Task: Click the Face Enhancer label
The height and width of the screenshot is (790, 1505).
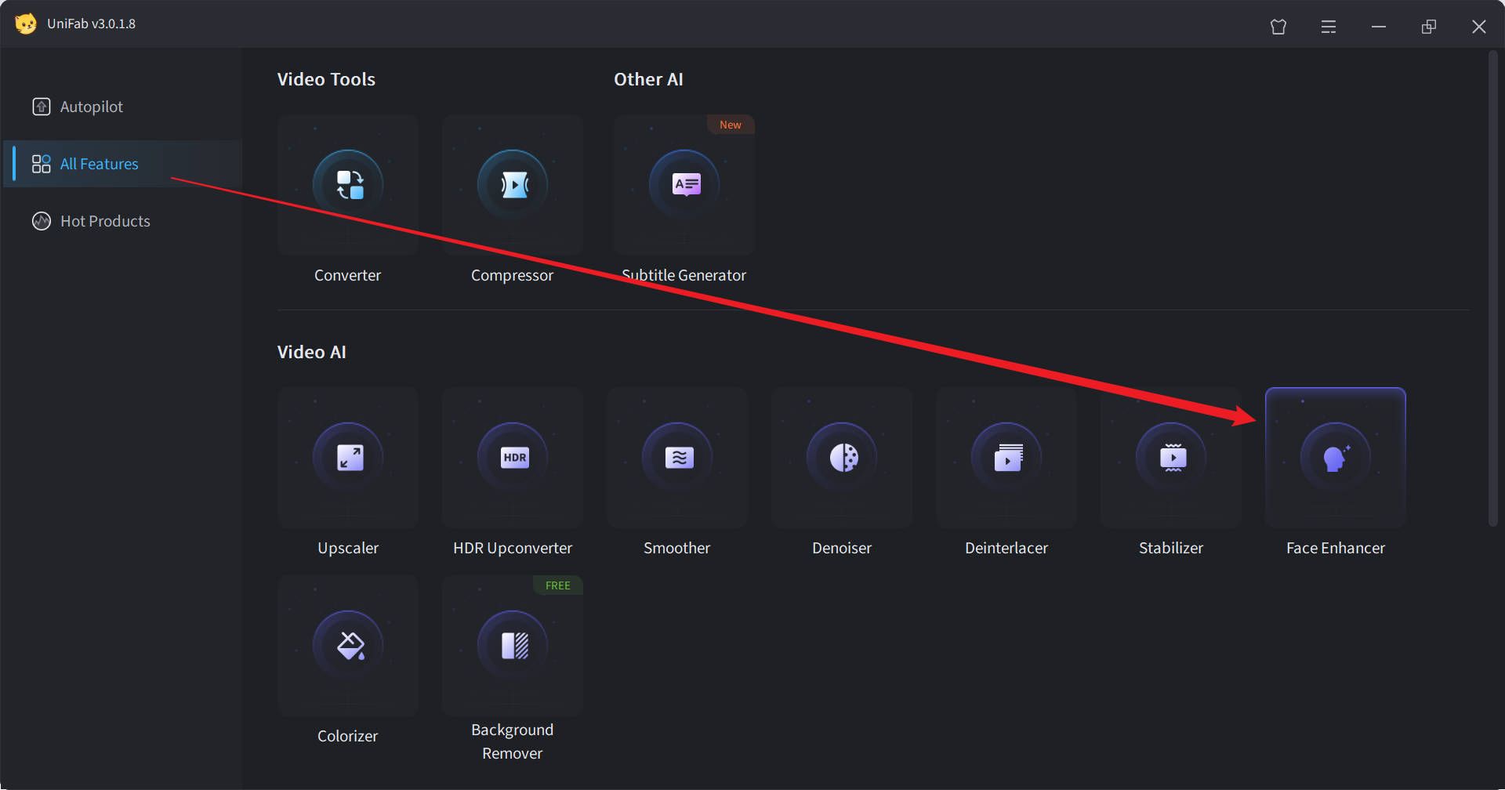Action: (x=1336, y=548)
